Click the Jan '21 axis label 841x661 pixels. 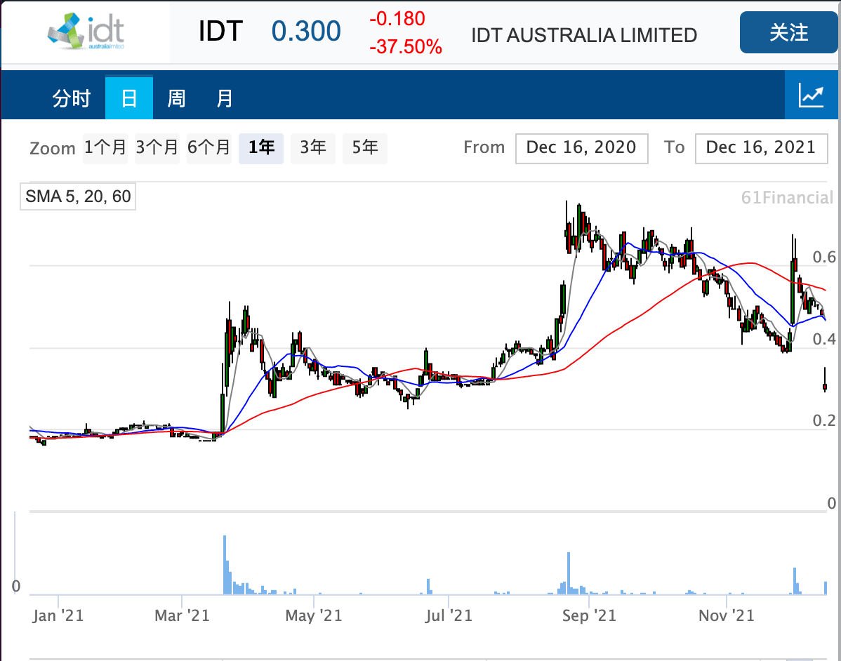tap(58, 615)
